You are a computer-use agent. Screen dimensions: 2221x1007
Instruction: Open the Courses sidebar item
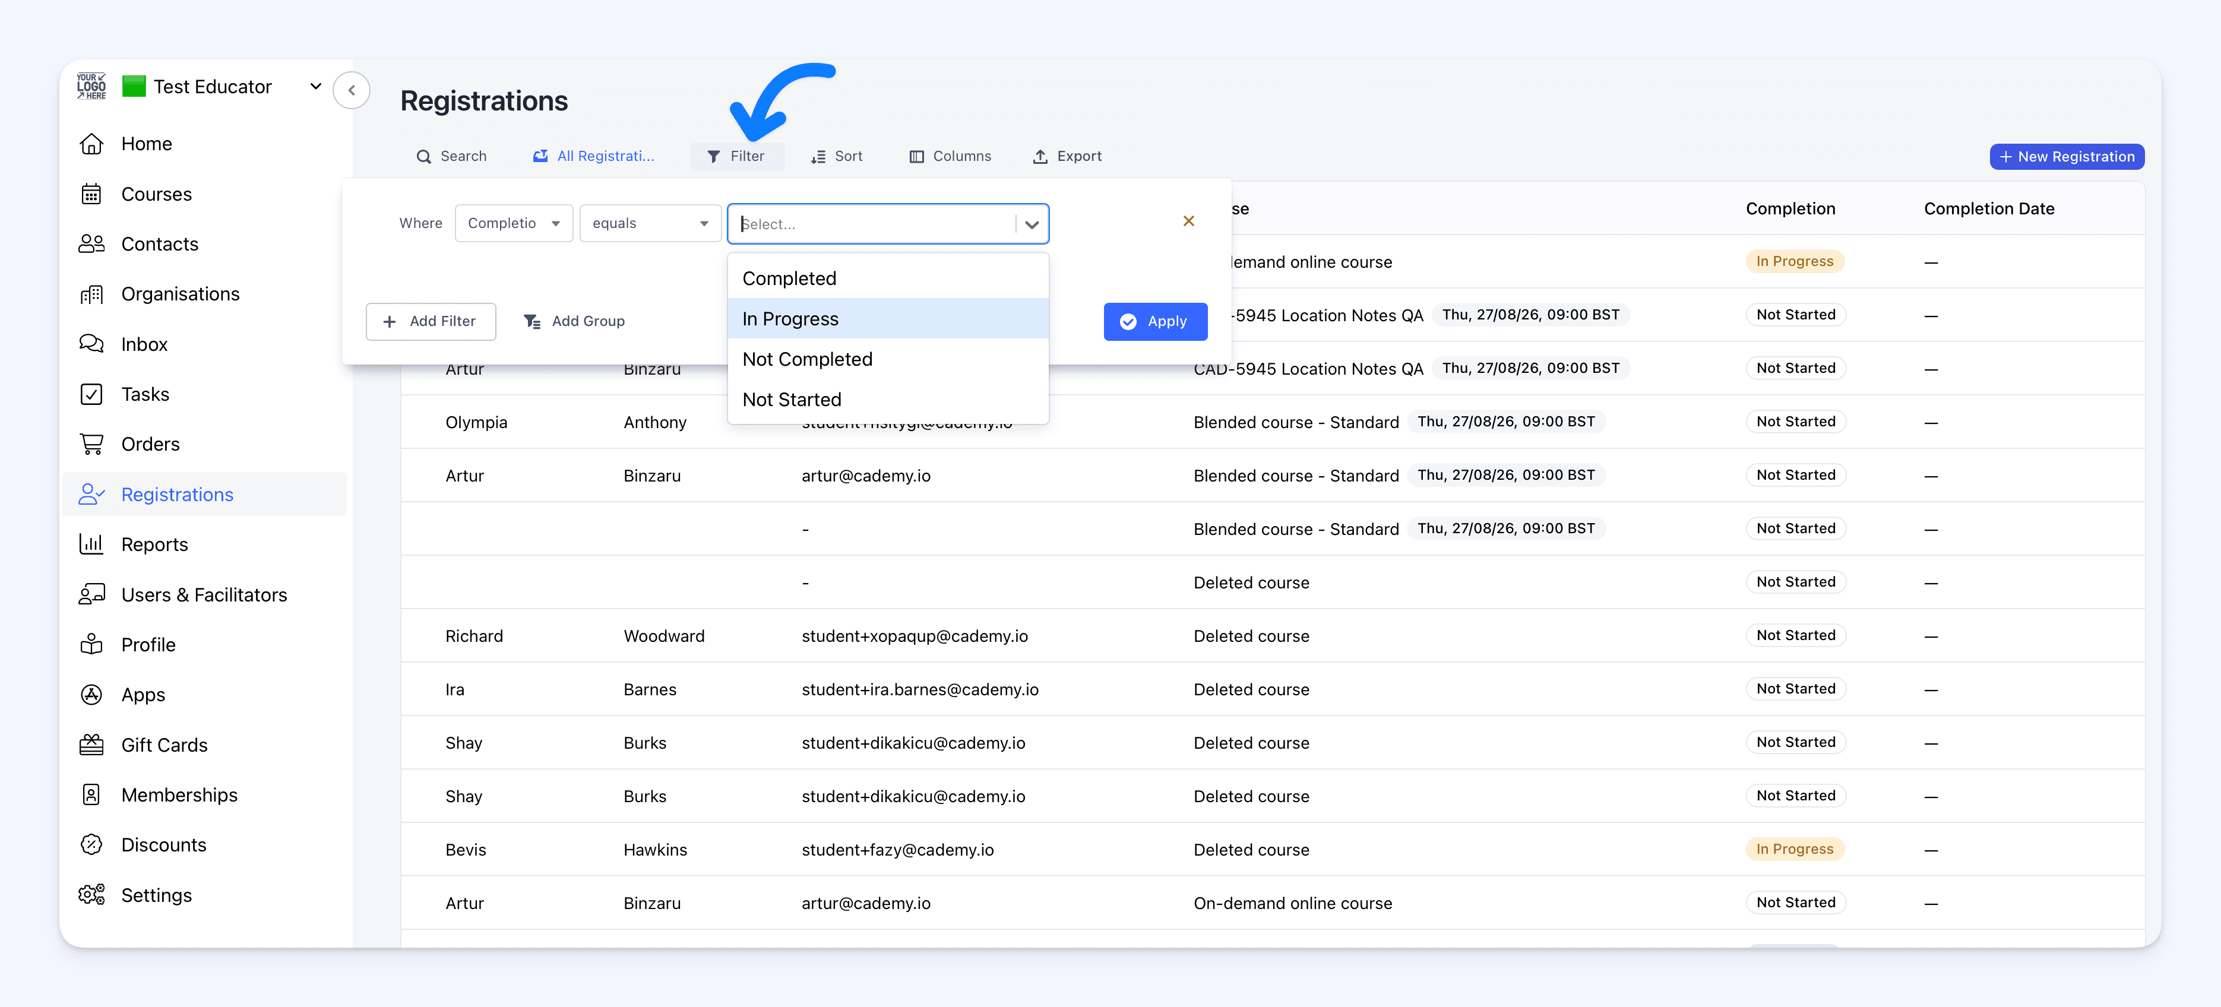(x=204, y=194)
